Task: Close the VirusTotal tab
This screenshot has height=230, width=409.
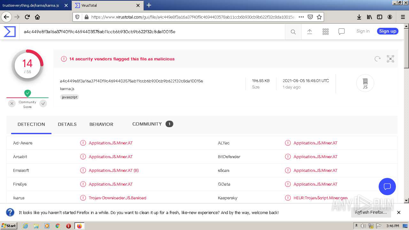Action: (x=138, y=5)
